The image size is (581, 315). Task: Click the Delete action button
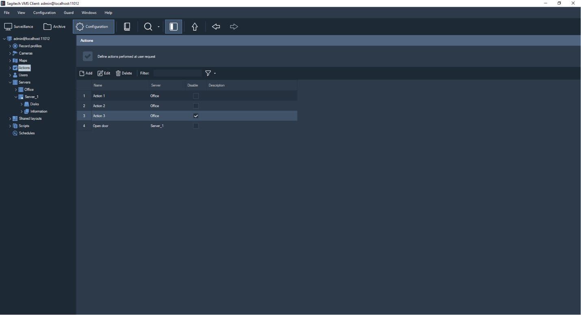pyautogui.click(x=124, y=73)
